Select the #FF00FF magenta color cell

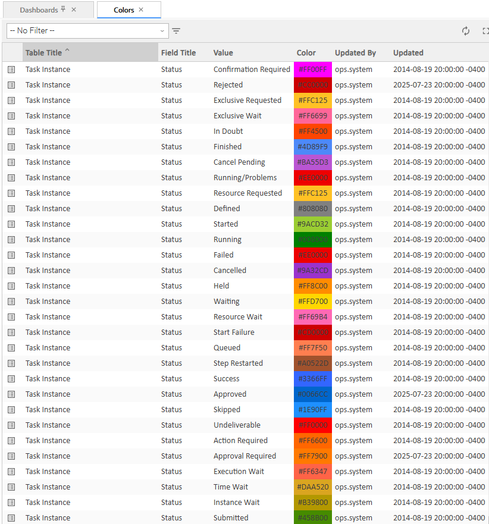313,70
